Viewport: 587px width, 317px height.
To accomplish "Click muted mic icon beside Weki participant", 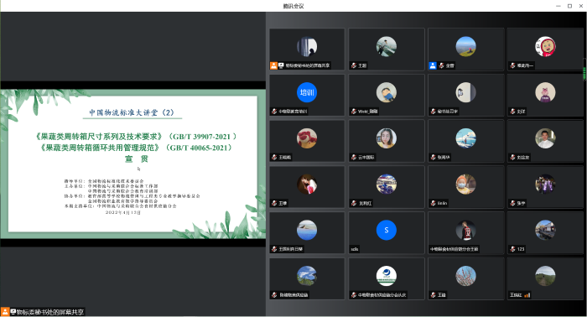I will [354, 112].
